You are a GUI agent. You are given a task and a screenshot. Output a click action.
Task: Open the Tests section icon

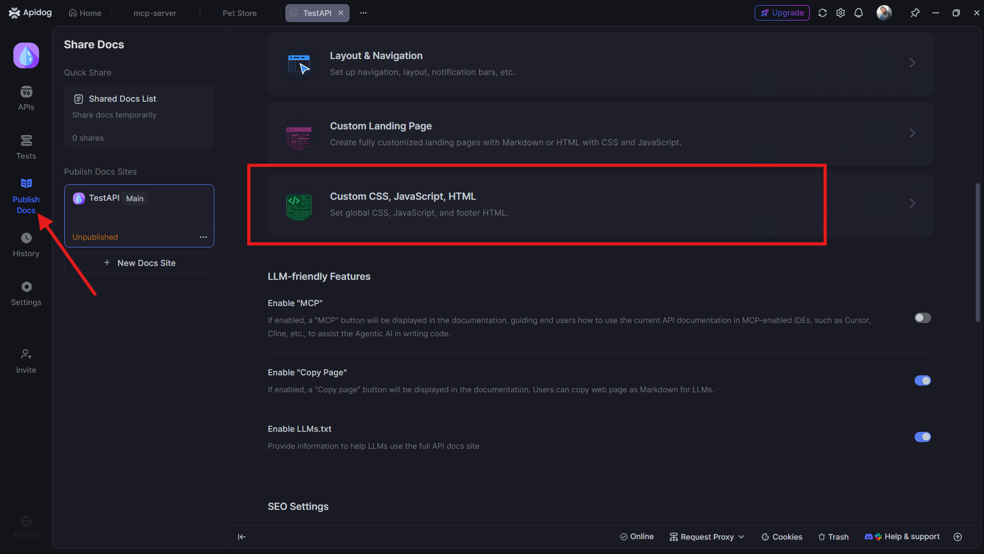pos(26,141)
